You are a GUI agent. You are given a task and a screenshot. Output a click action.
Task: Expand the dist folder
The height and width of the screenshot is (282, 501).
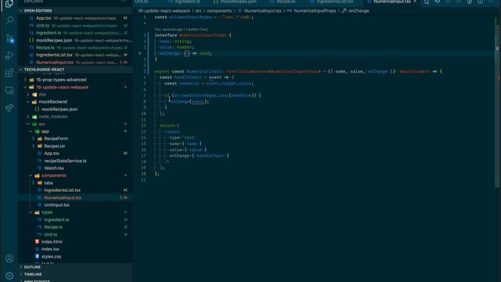(28, 95)
